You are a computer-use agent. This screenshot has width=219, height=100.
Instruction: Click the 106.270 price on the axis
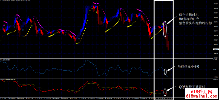coord(216,4)
